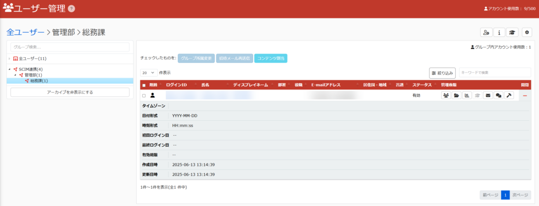Tick the checkbox for the user row

(x=144, y=96)
